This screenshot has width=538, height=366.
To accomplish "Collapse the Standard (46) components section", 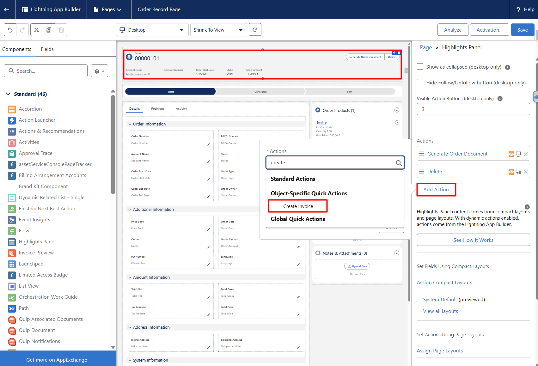I will click(8, 94).
